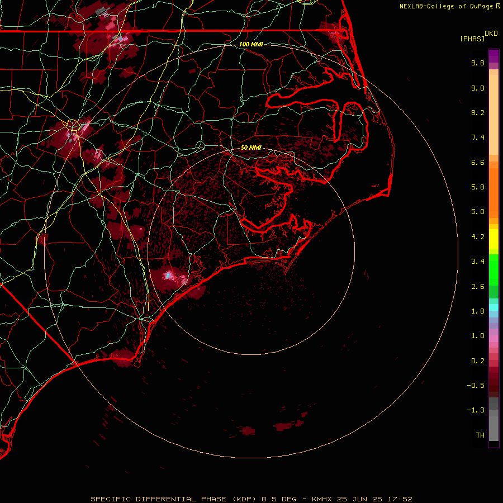Select the 0.2 legend value
Viewport: 503px width, 503px height.
[478, 361]
